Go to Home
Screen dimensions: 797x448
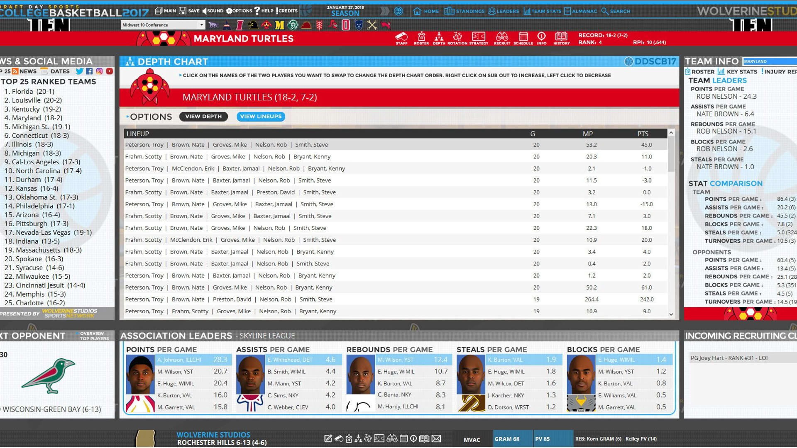pos(426,11)
